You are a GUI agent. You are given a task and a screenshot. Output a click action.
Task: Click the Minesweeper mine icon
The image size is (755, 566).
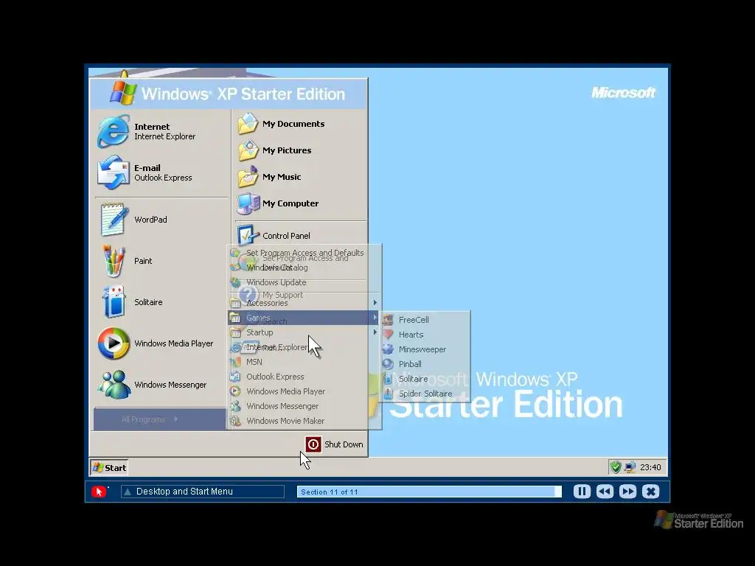click(388, 349)
